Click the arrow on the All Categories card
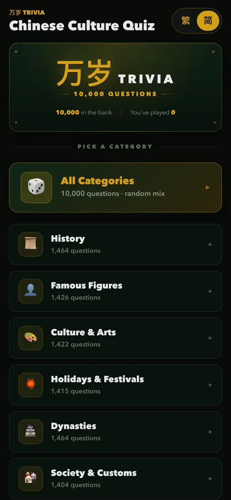Viewport: 231px width, 500px height. pyautogui.click(x=208, y=187)
